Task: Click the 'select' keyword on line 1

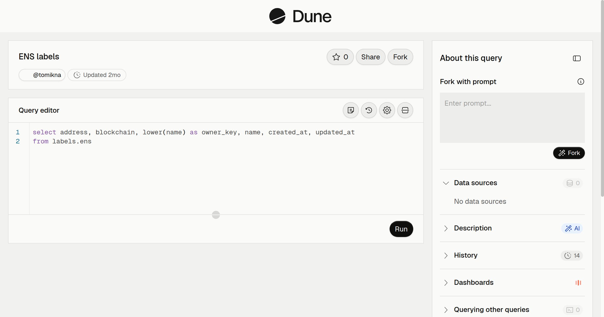Action: (44, 132)
